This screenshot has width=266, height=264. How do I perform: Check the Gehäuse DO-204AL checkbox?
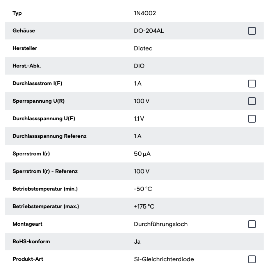click(x=252, y=31)
